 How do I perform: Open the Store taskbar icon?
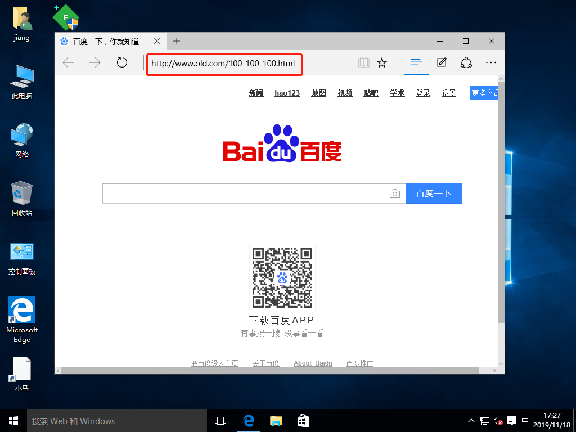pos(303,421)
